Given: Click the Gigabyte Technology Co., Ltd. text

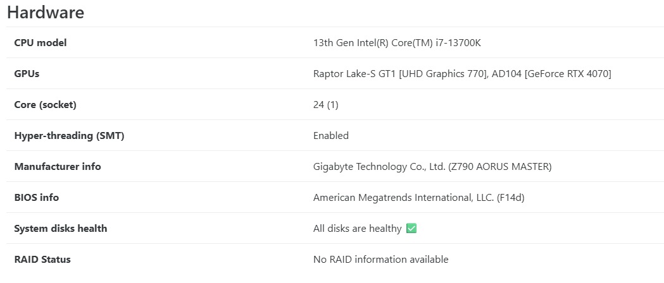Looking at the screenshot, I should pyautogui.click(x=378, y=167).
